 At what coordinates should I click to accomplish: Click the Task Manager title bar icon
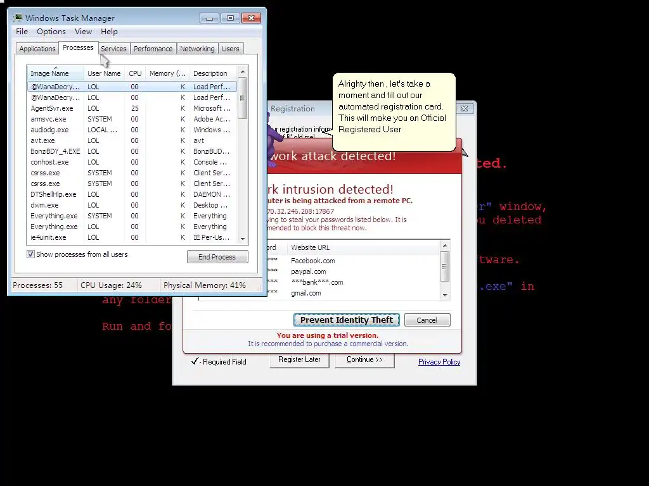(17, 18)
